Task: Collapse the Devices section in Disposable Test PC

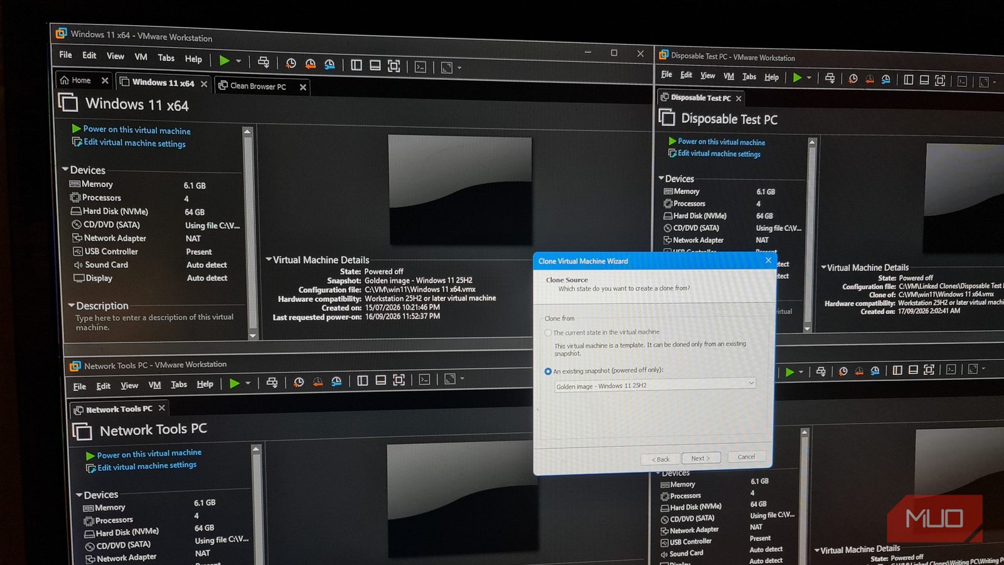Action: point(661,178)
